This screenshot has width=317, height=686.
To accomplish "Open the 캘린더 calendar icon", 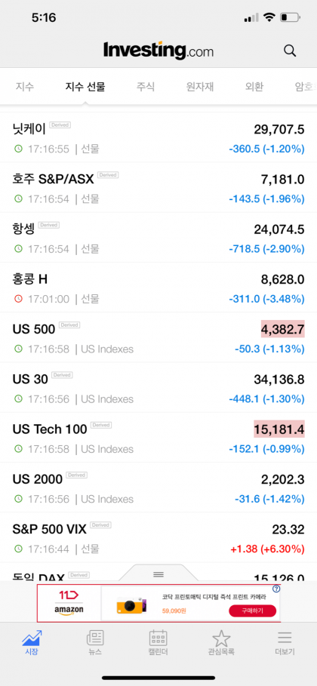I will (158, 638).
